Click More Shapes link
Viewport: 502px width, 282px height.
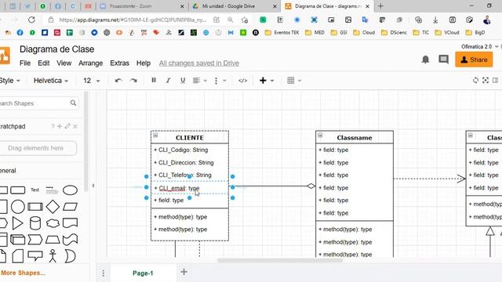(23, 273)
